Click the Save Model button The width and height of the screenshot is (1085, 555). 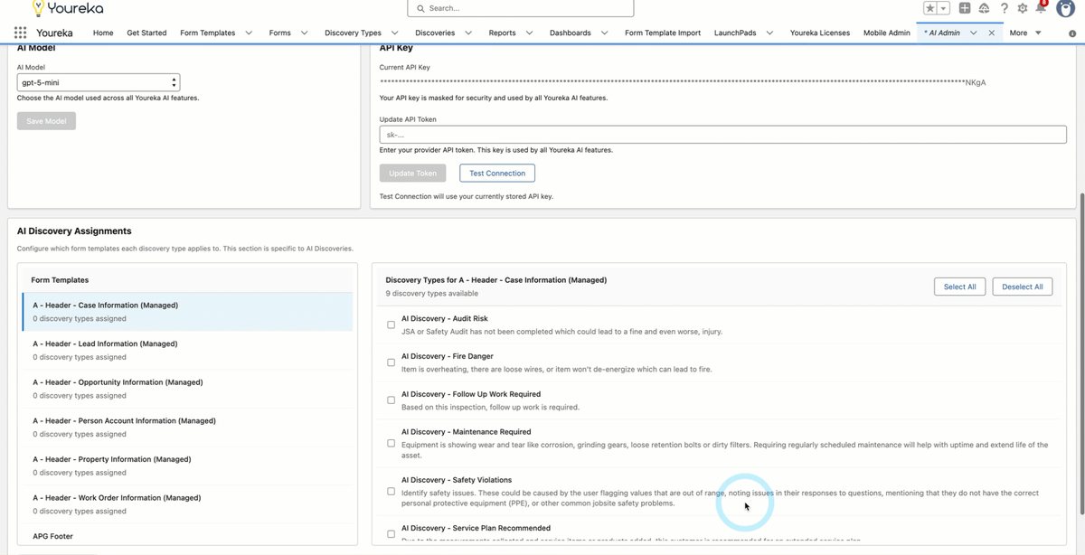[46, 121]
